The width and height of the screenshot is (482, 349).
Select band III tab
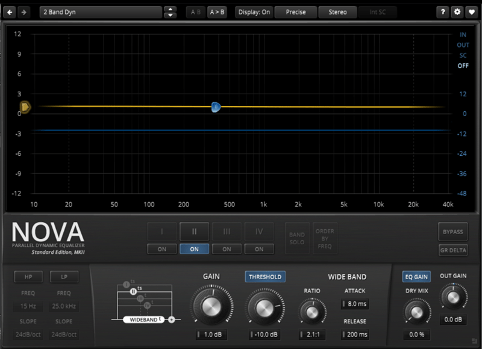227,232
